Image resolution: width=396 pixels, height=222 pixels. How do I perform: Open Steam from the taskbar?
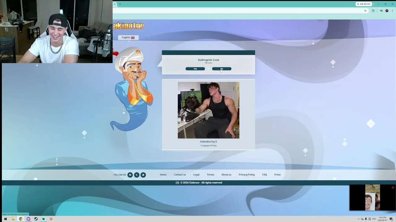point(36,219)
